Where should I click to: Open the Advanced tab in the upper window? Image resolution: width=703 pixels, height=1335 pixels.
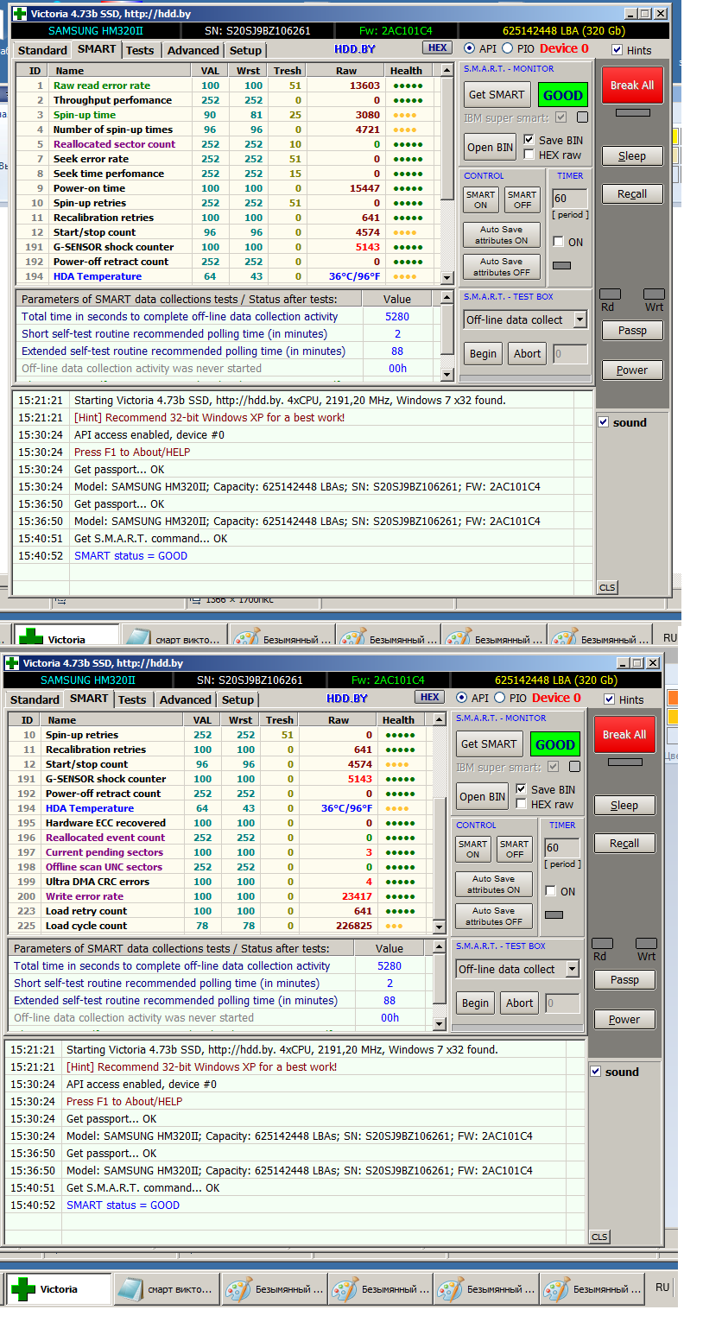[193, 50]
